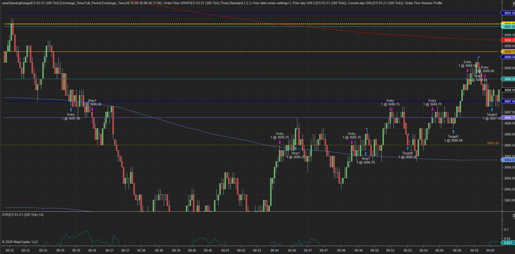The height and width of the screenshot is (254, 515).
Task: Click the 08:32 time axis label
Action: coord(10,250)
